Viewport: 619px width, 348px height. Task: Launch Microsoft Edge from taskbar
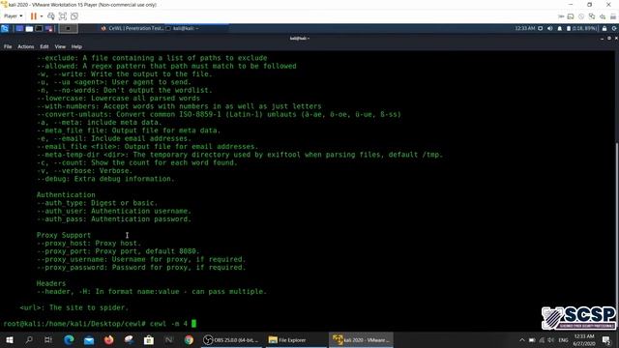tap(69, 339)
